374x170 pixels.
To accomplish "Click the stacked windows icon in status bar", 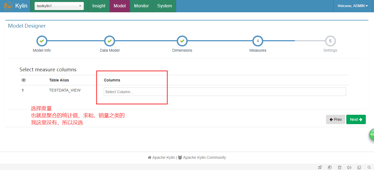I will pos(359,167).
